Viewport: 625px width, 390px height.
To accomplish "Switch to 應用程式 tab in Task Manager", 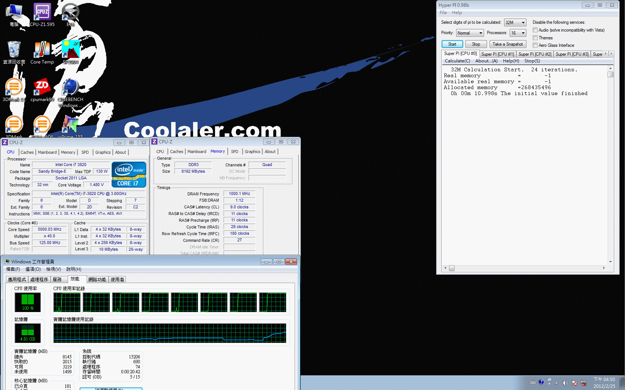I will click(x=17, y=280).
